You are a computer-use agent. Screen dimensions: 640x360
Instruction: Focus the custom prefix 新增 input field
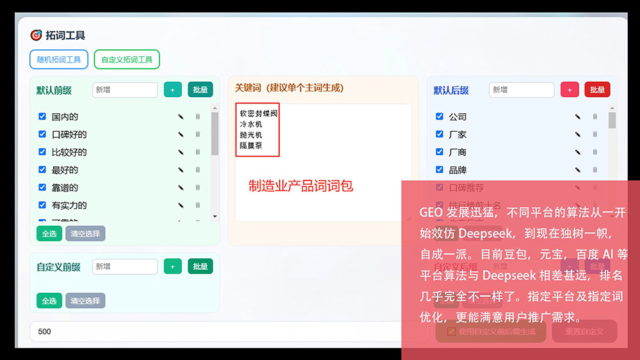(125, 267)
